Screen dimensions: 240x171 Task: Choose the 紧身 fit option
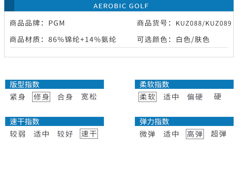[x=18, y=97]
